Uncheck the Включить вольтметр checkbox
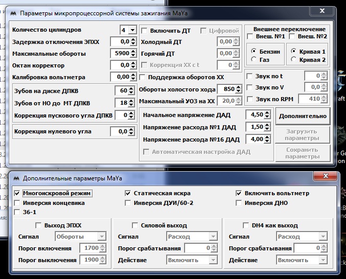The image size is (346, 279). click(x=239, y=194)
